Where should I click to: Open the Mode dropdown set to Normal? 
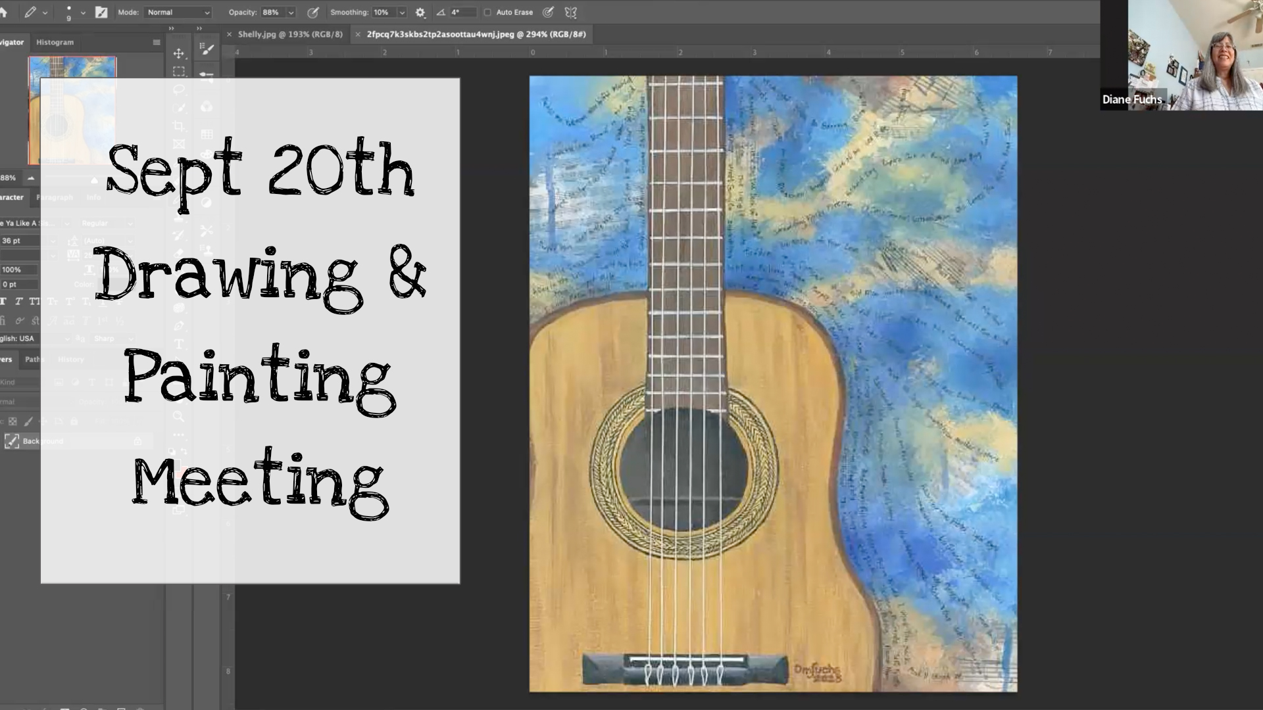click(x=178, y=12)
